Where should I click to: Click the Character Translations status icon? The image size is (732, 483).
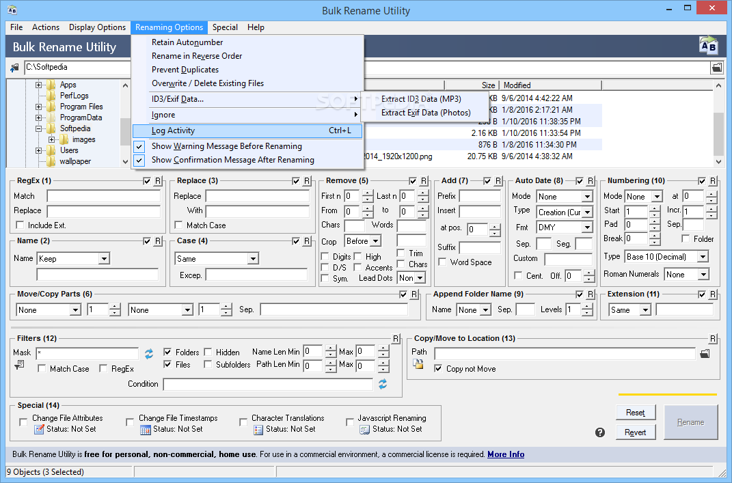click(x=258, y=429)
